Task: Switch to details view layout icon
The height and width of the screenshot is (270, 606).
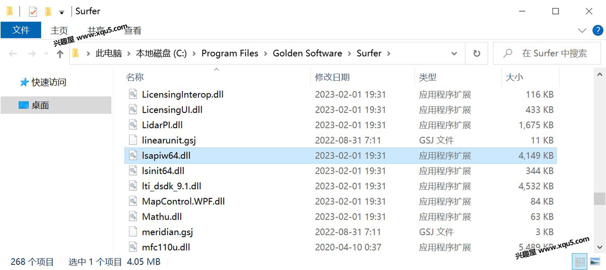Action: pos(580,261)
